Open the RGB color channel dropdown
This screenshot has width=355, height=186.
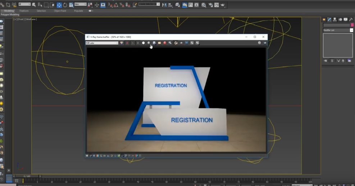tap(102, 43)
